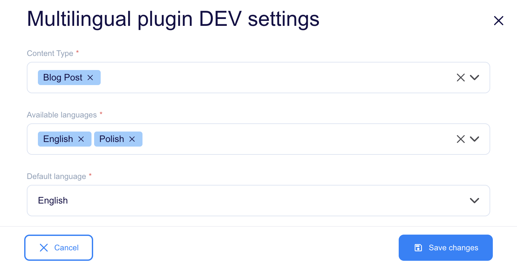
Task: Click the Save changes button text
Action: point(454,248)
